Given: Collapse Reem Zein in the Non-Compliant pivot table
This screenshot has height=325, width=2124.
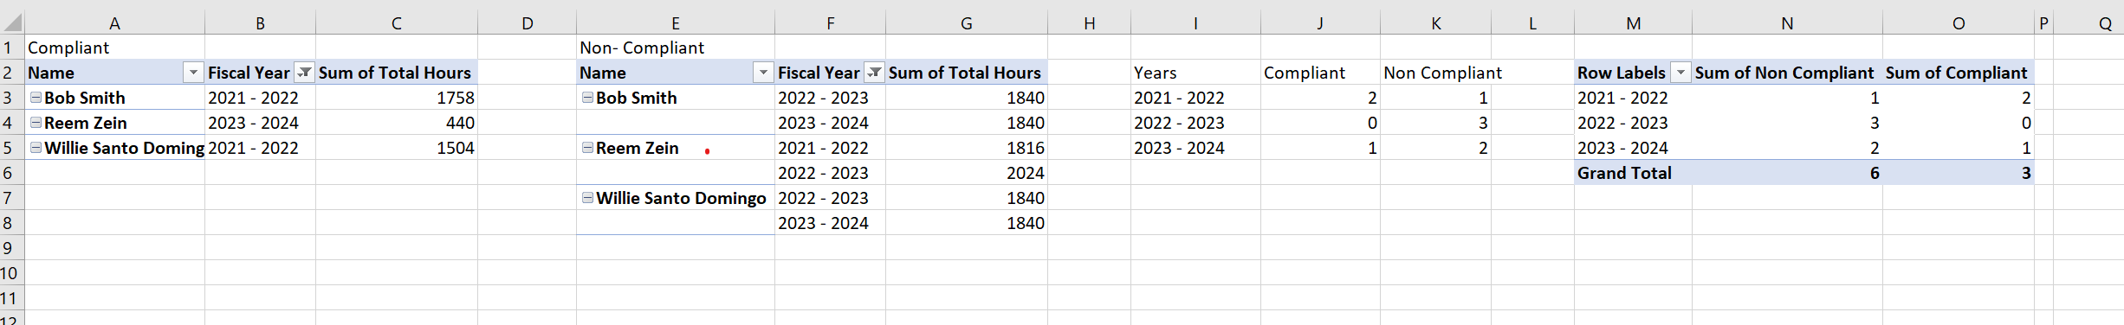Looking at the screenshot, I should pos(588,148).
